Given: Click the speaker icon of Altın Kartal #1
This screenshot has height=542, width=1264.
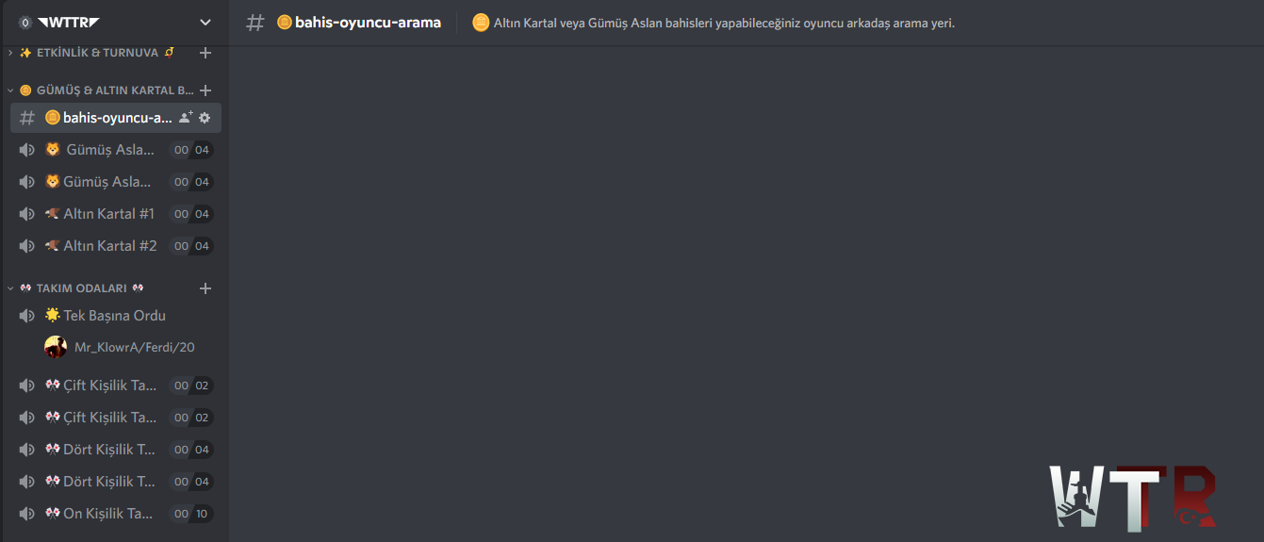Looking at the screenshot, I should click(27, 214).
